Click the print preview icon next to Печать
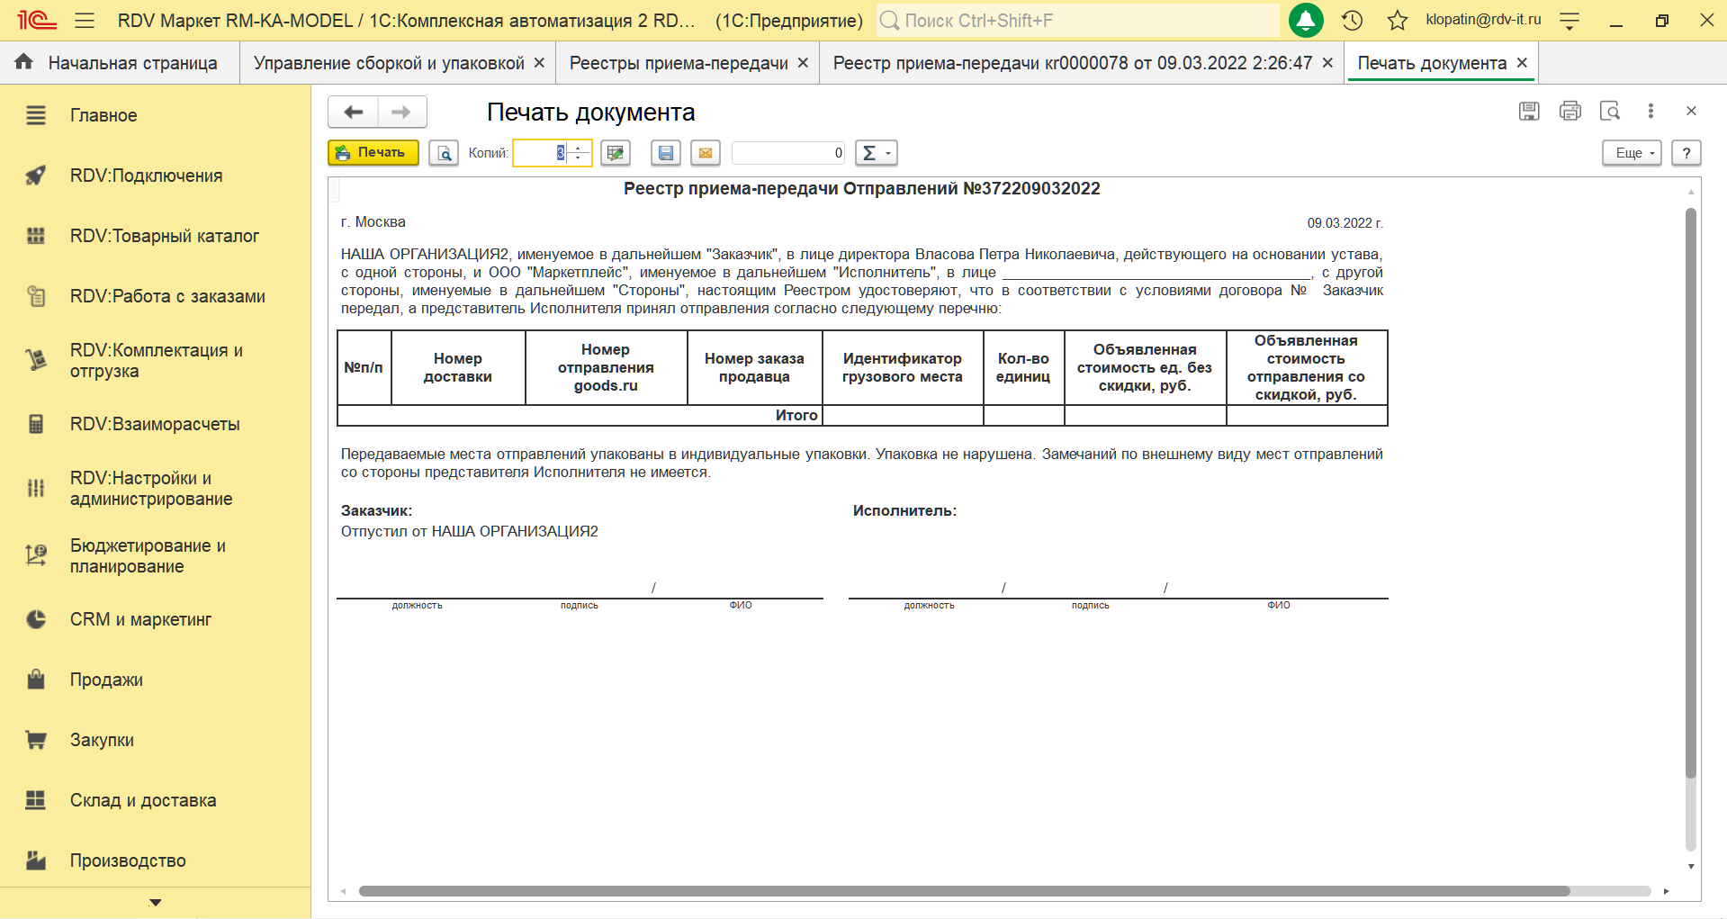 pyautogui.click(x=444, y=153)
